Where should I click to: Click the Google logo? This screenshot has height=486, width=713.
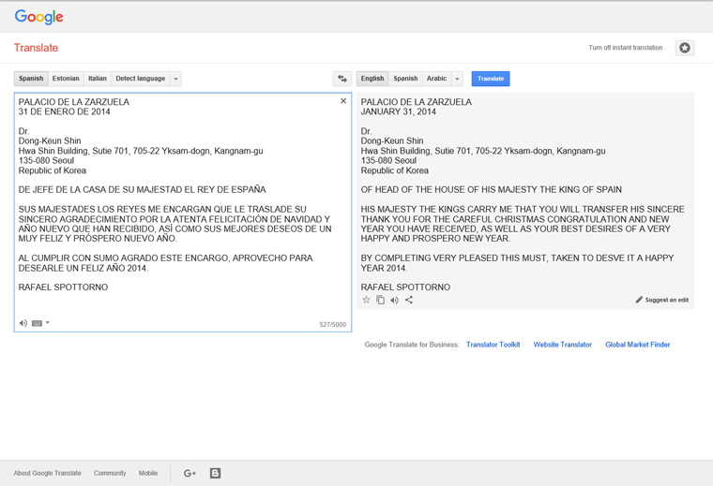click(x=38, y=17)
